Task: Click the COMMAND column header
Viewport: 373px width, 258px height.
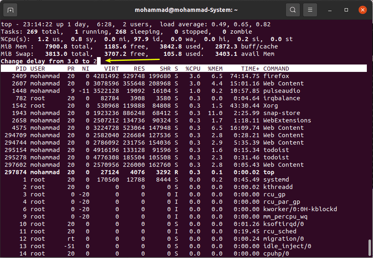Action: click(x=276, y=69)
